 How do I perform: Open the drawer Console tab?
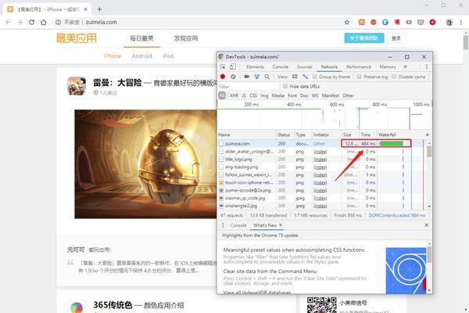coord(238,225)
